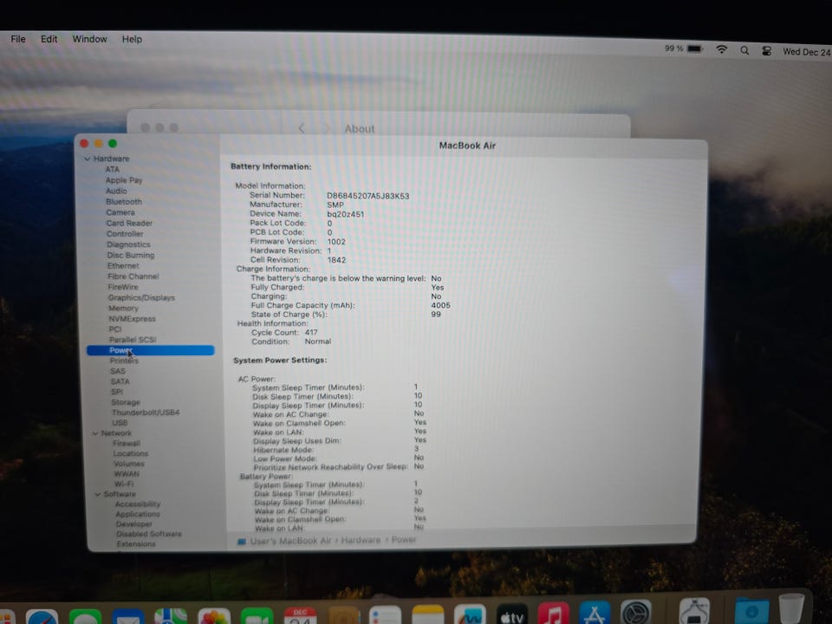832x624 pixels.
Task: Select Camera in the sidebar
Action: point(120,212)
